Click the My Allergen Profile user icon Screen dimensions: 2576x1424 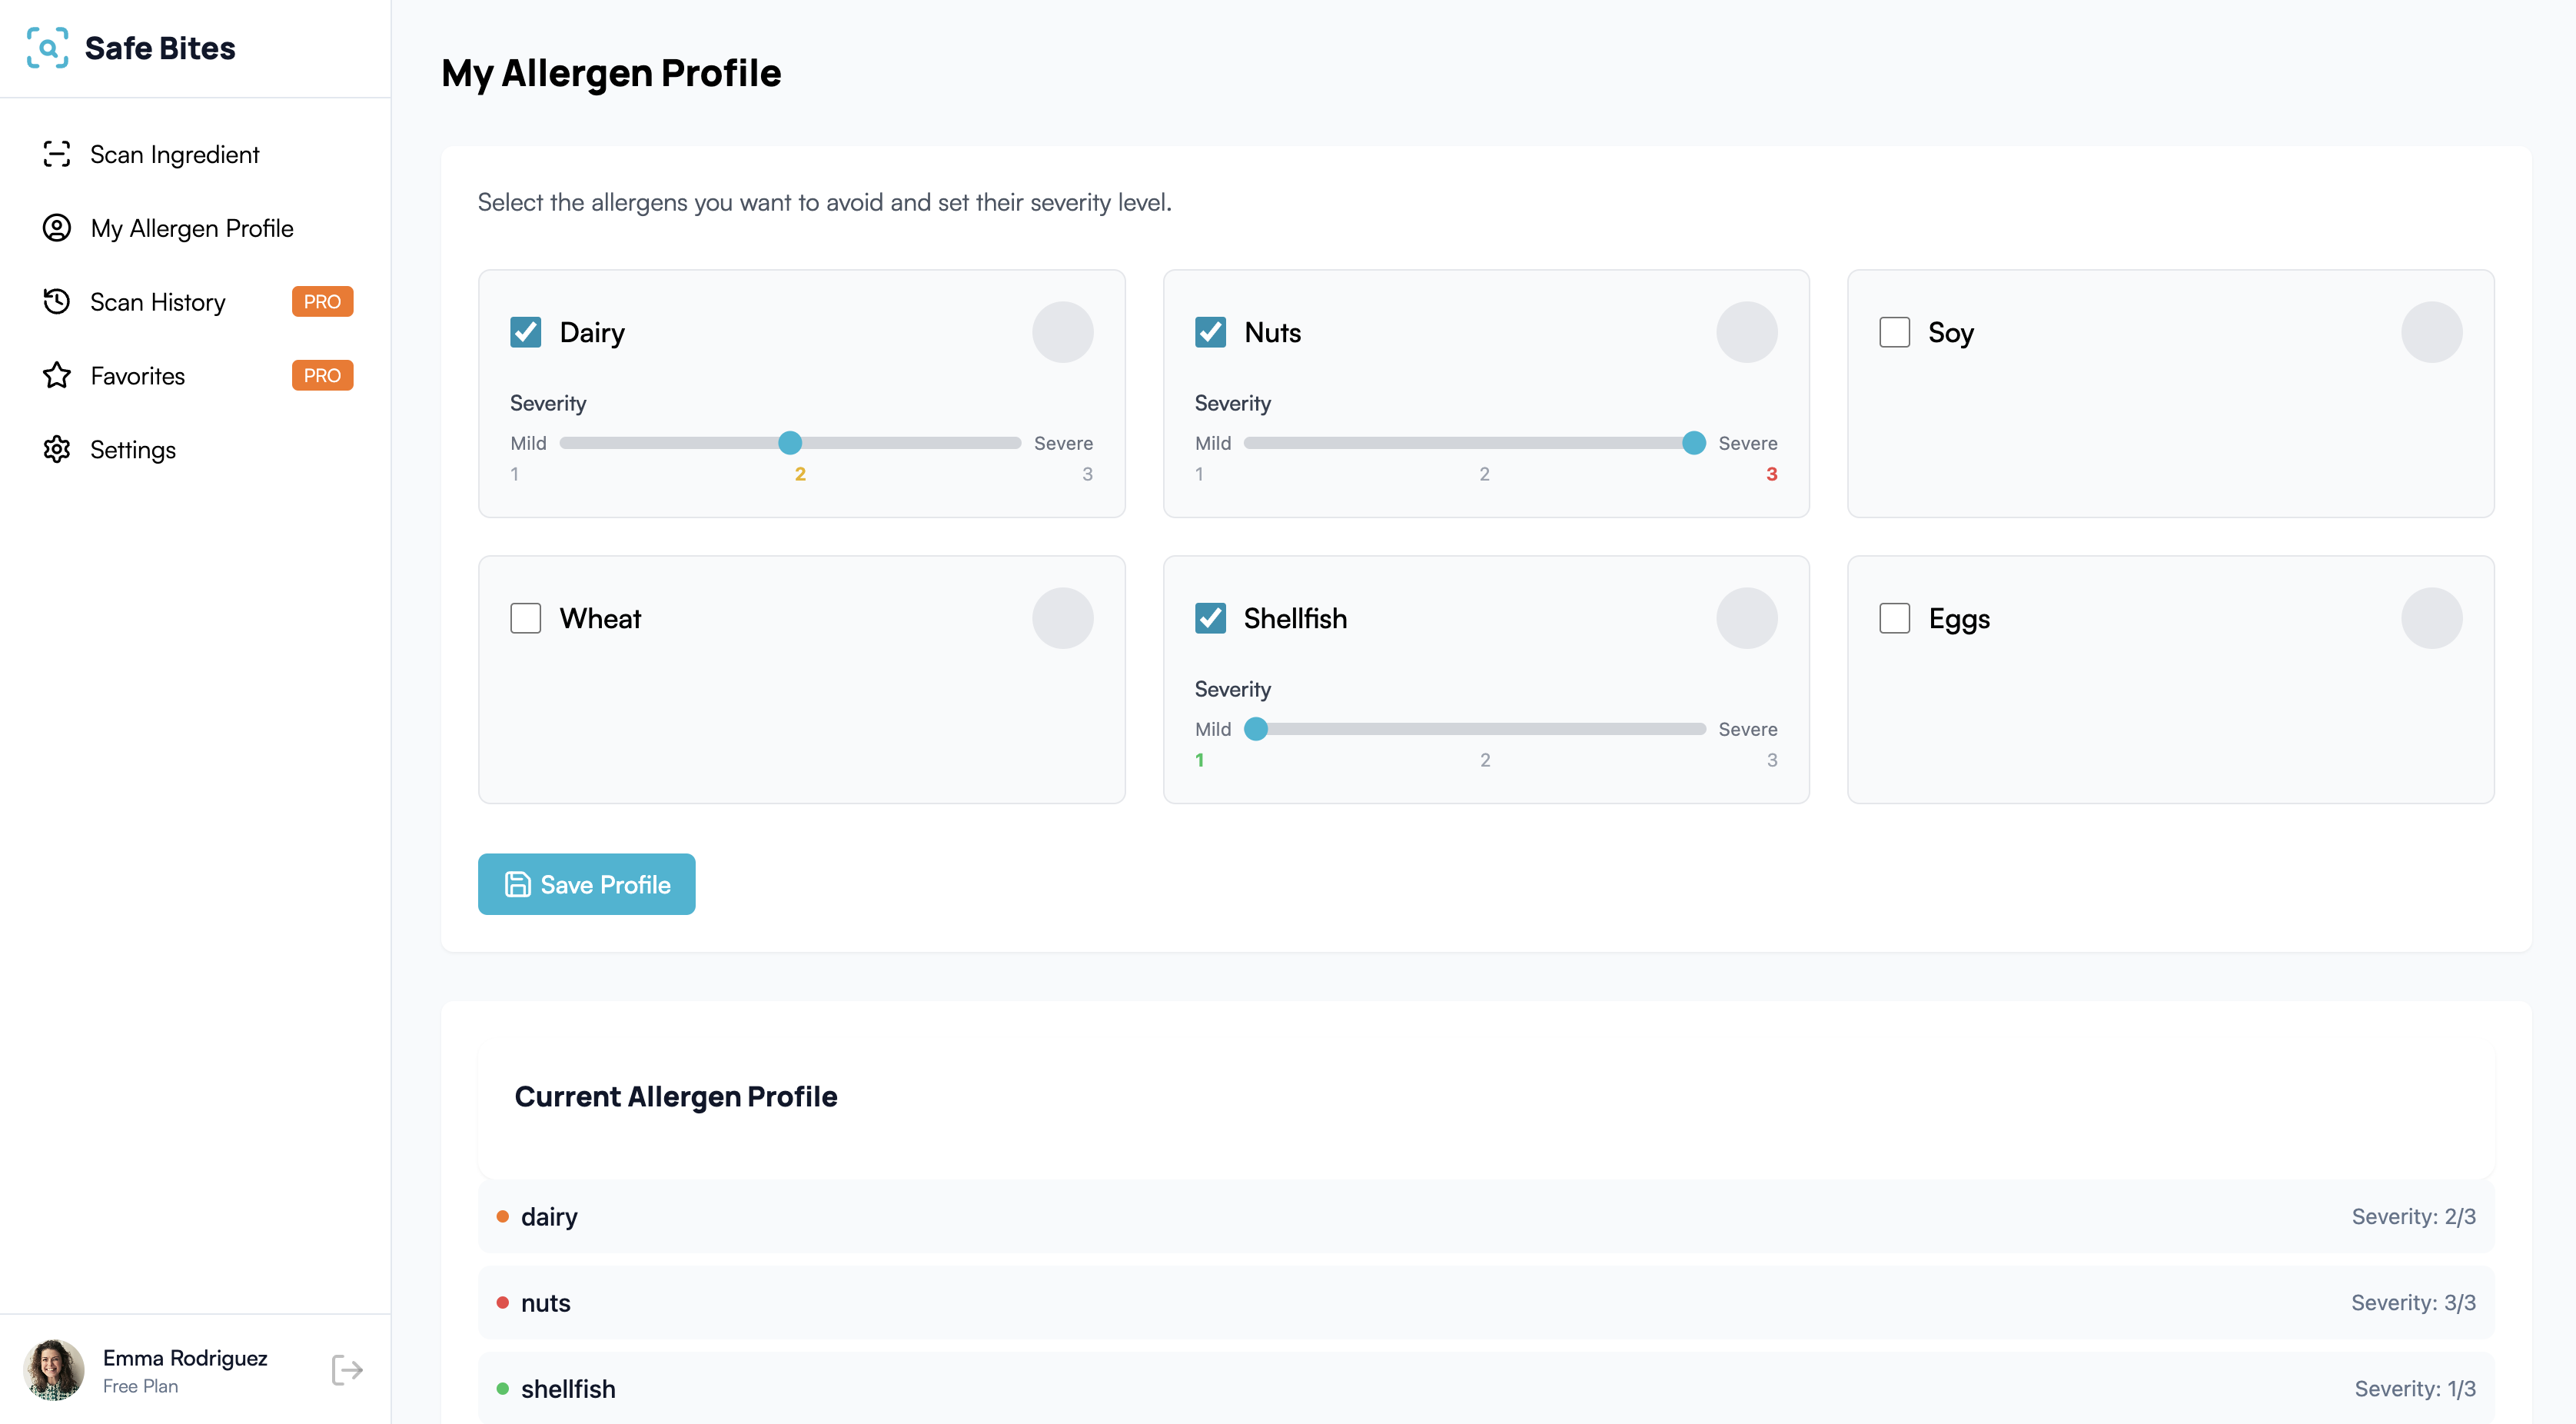pyautogui.click(x=57, y=228)
